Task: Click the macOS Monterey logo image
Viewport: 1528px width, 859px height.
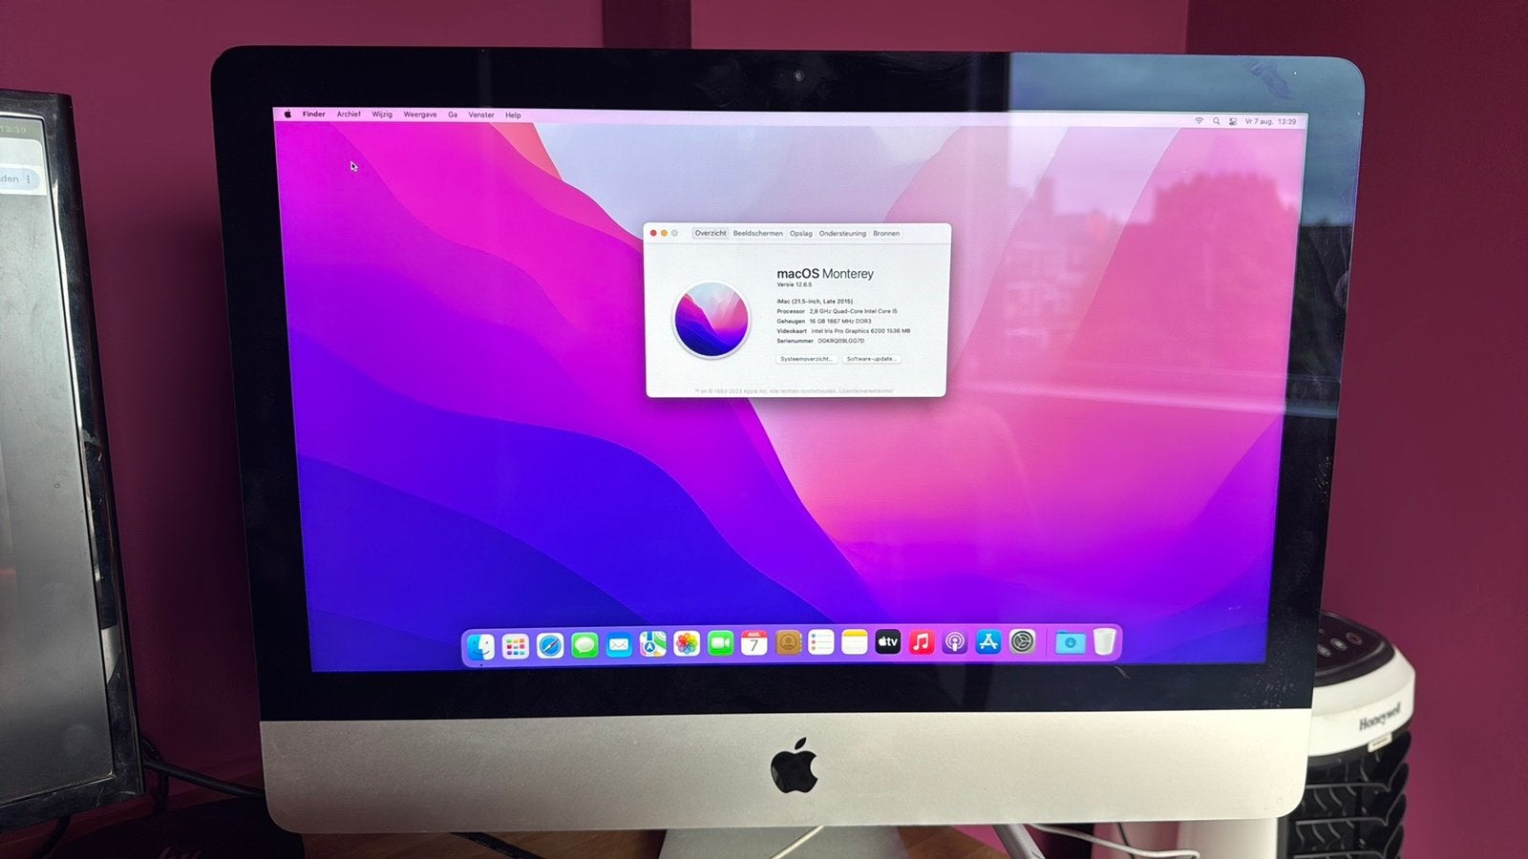Action: [711, 320]
